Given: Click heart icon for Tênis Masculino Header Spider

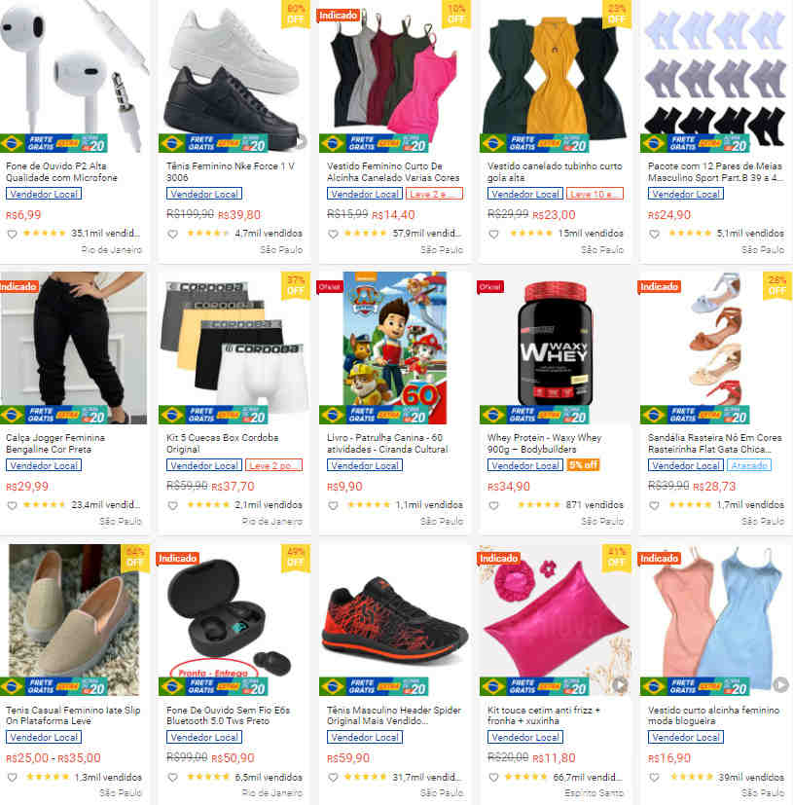Looking at the screenshot, I should pos(333,778).
